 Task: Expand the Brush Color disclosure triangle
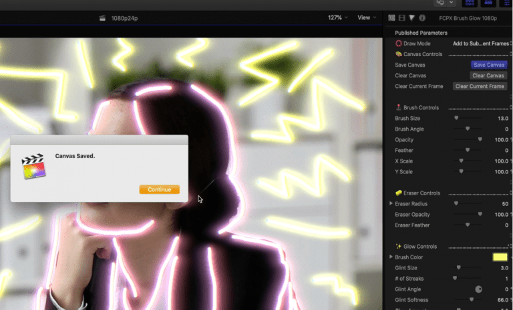tap(391, 257)
